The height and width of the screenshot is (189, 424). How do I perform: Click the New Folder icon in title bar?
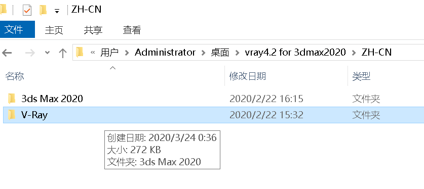pyautogui.click(x=43, y=11)
